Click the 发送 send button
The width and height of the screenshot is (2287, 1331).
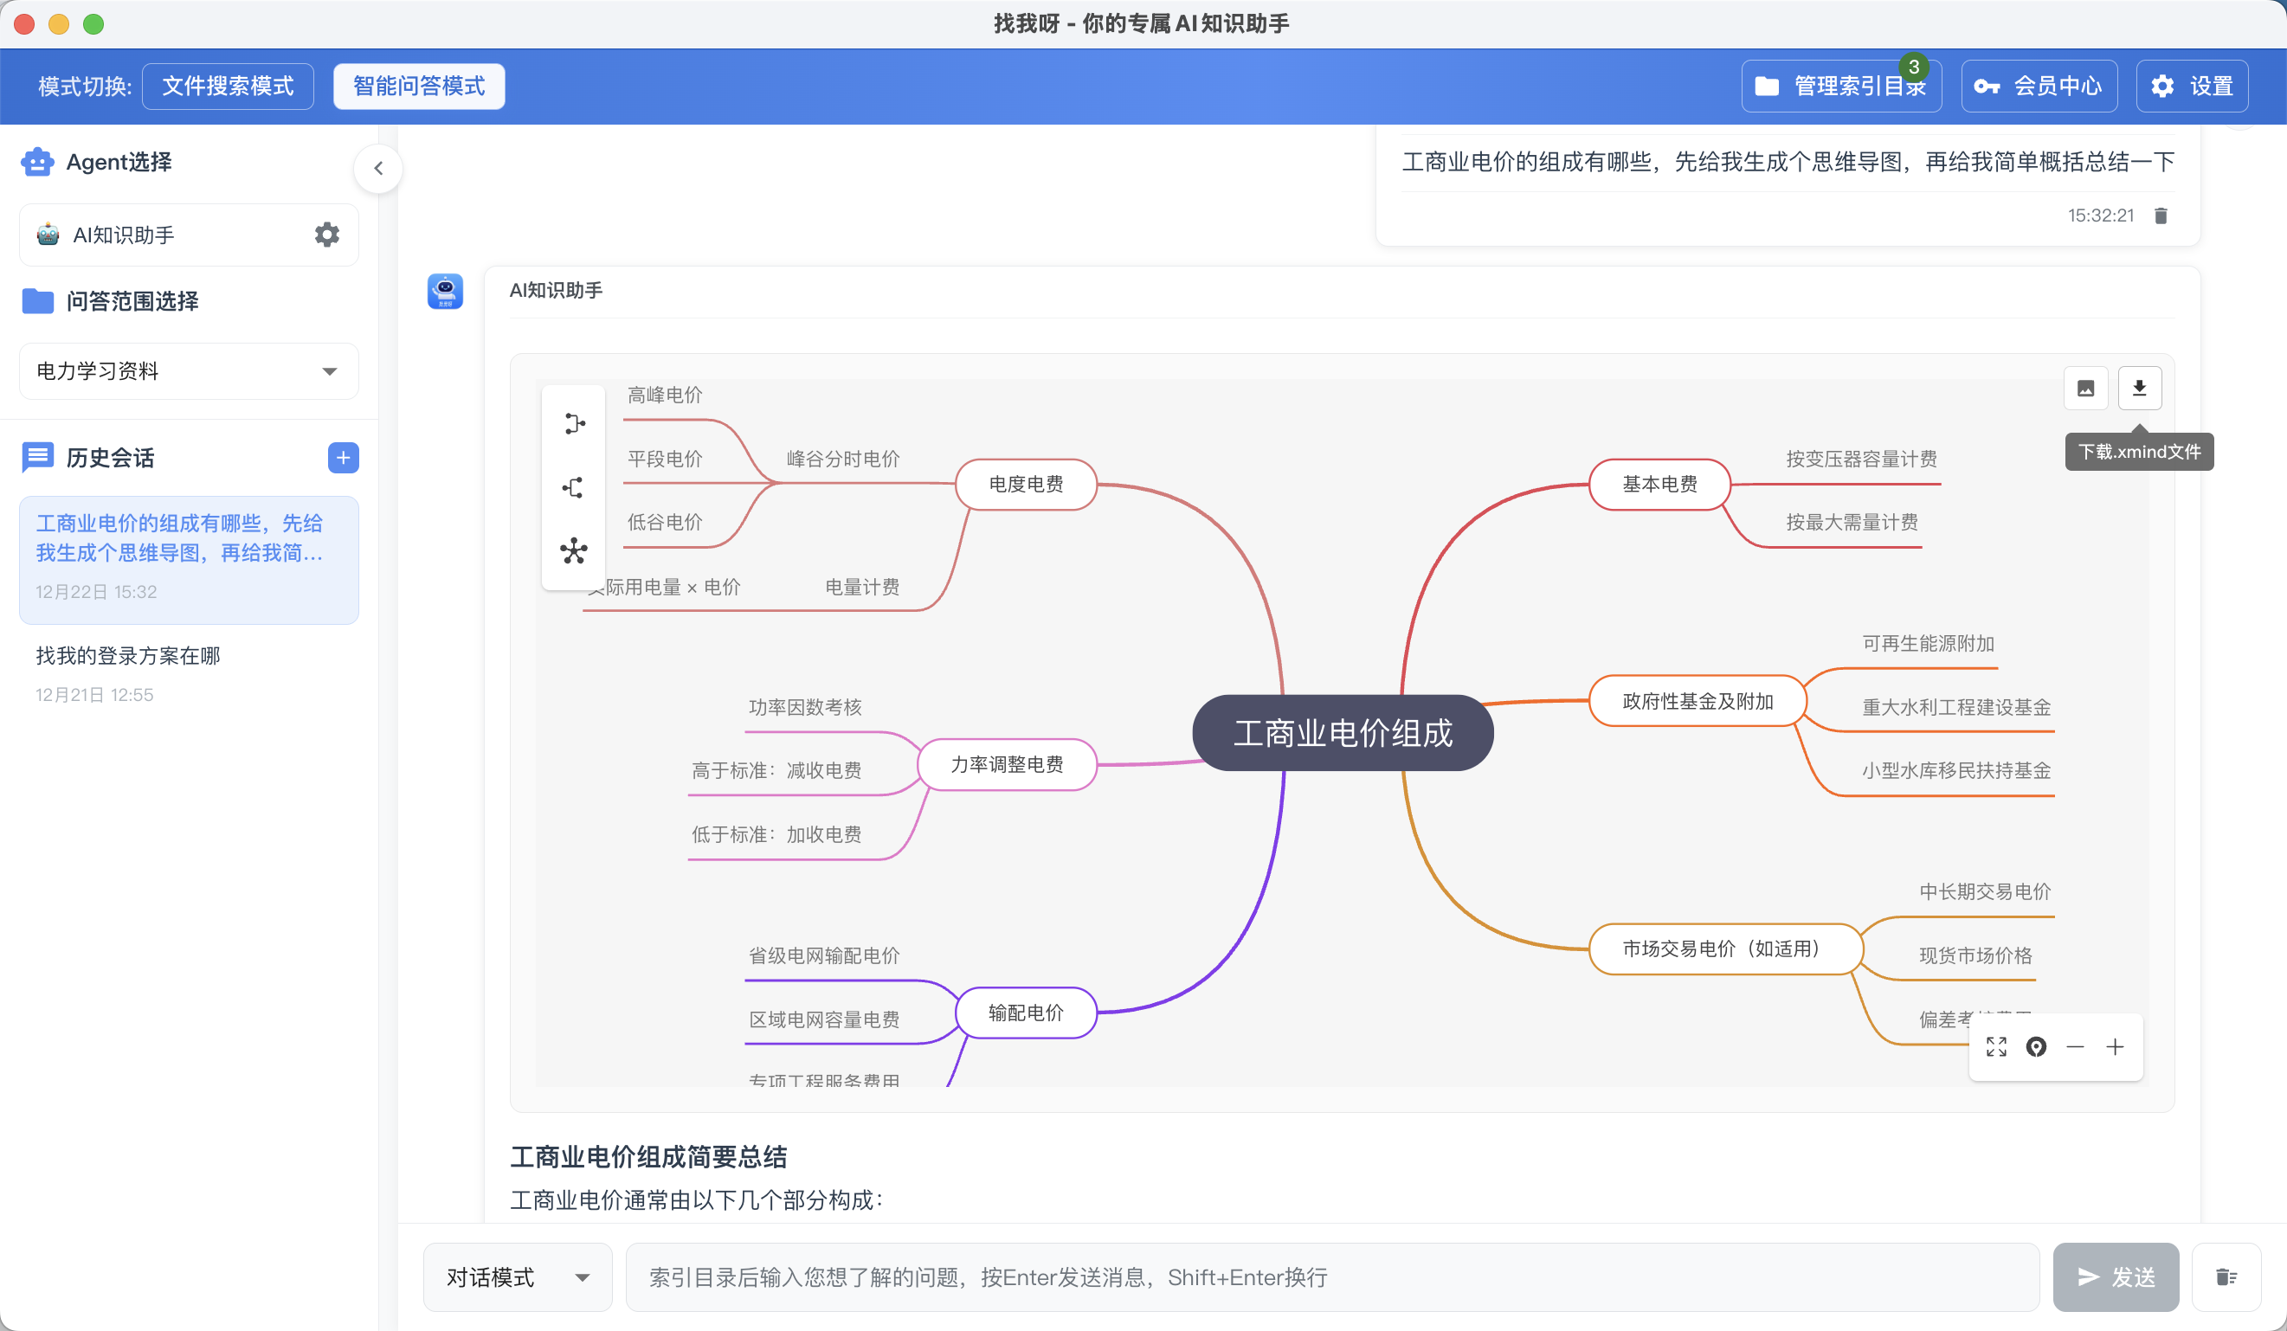[x=2116, y=1276]
